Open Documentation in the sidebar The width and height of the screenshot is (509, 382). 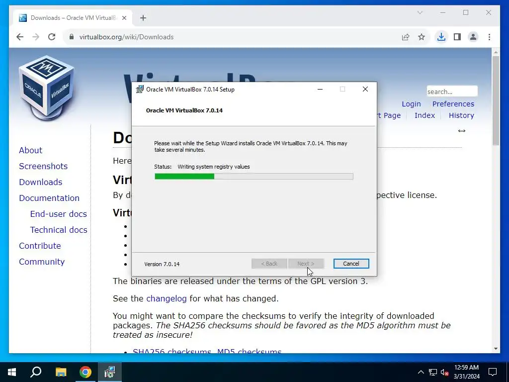tap(49, 198)
